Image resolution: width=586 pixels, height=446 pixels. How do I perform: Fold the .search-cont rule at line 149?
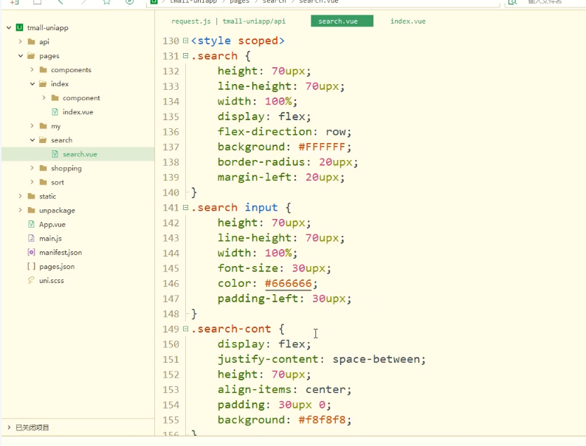tap(185, 329)
